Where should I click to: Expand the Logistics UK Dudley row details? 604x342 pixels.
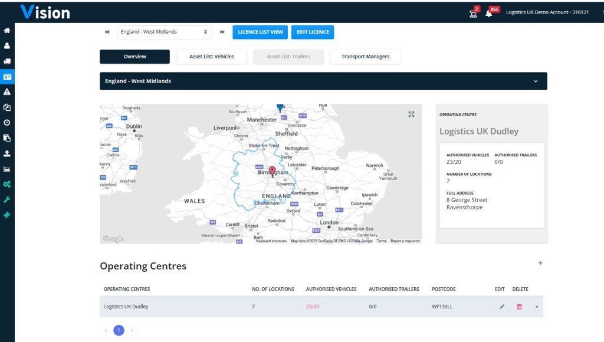click(x=537, y=307)
